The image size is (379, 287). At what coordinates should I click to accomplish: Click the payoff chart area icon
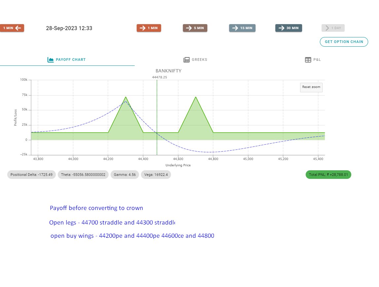(x=51, y=60)
